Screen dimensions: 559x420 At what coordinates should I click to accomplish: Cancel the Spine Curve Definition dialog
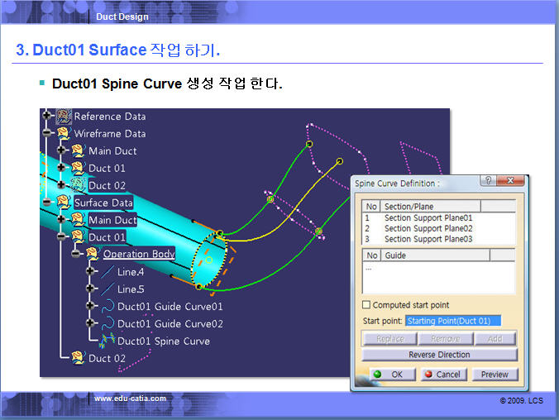[442, 375]
